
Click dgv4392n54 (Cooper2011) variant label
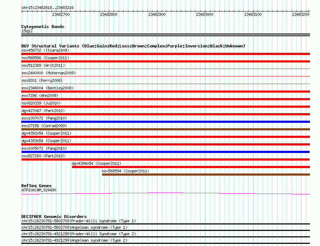(46, 133)
